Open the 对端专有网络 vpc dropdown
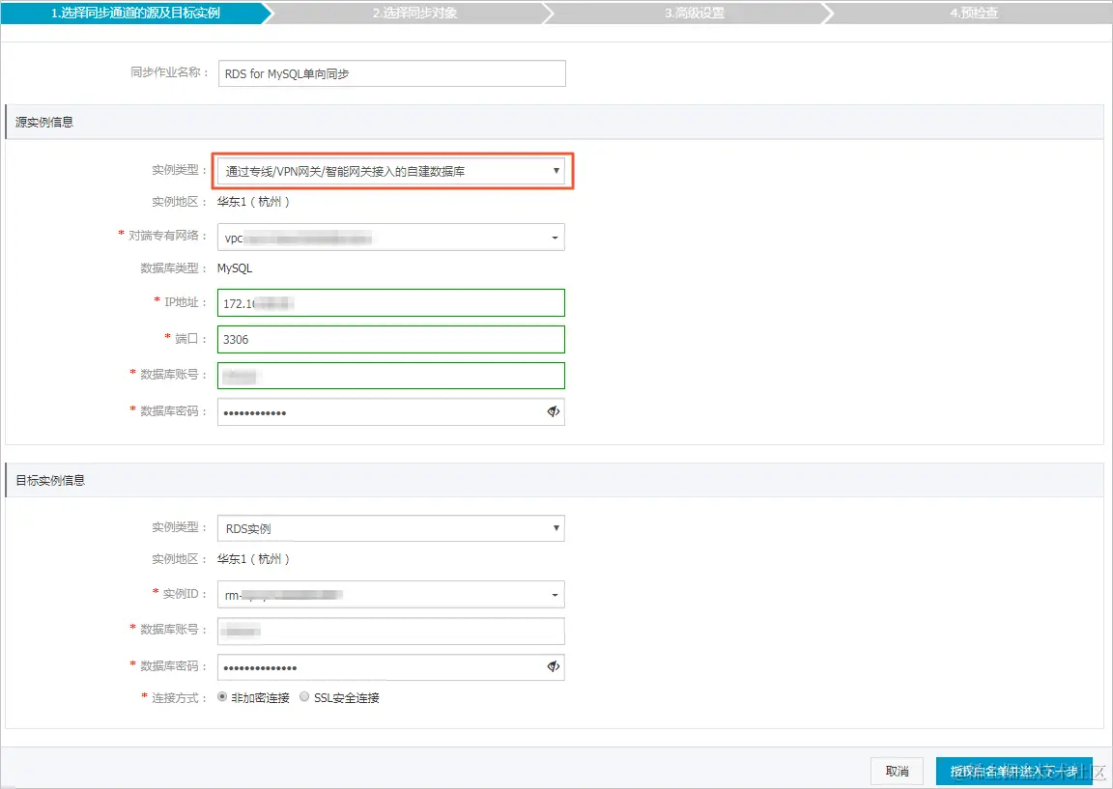The width and height of the screenshot is (1113, 789). (x=391, y=238)
